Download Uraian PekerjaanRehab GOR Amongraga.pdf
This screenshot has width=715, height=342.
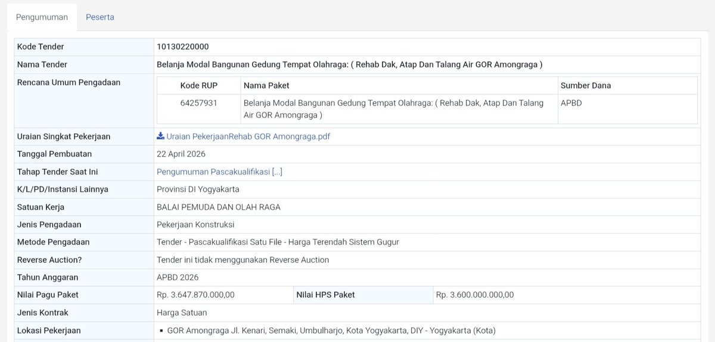pyautogui.click(x=248, y=136)
